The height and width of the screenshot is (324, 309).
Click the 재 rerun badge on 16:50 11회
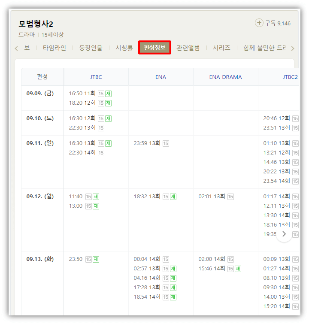pyautogui.click(x=108, y=94)
